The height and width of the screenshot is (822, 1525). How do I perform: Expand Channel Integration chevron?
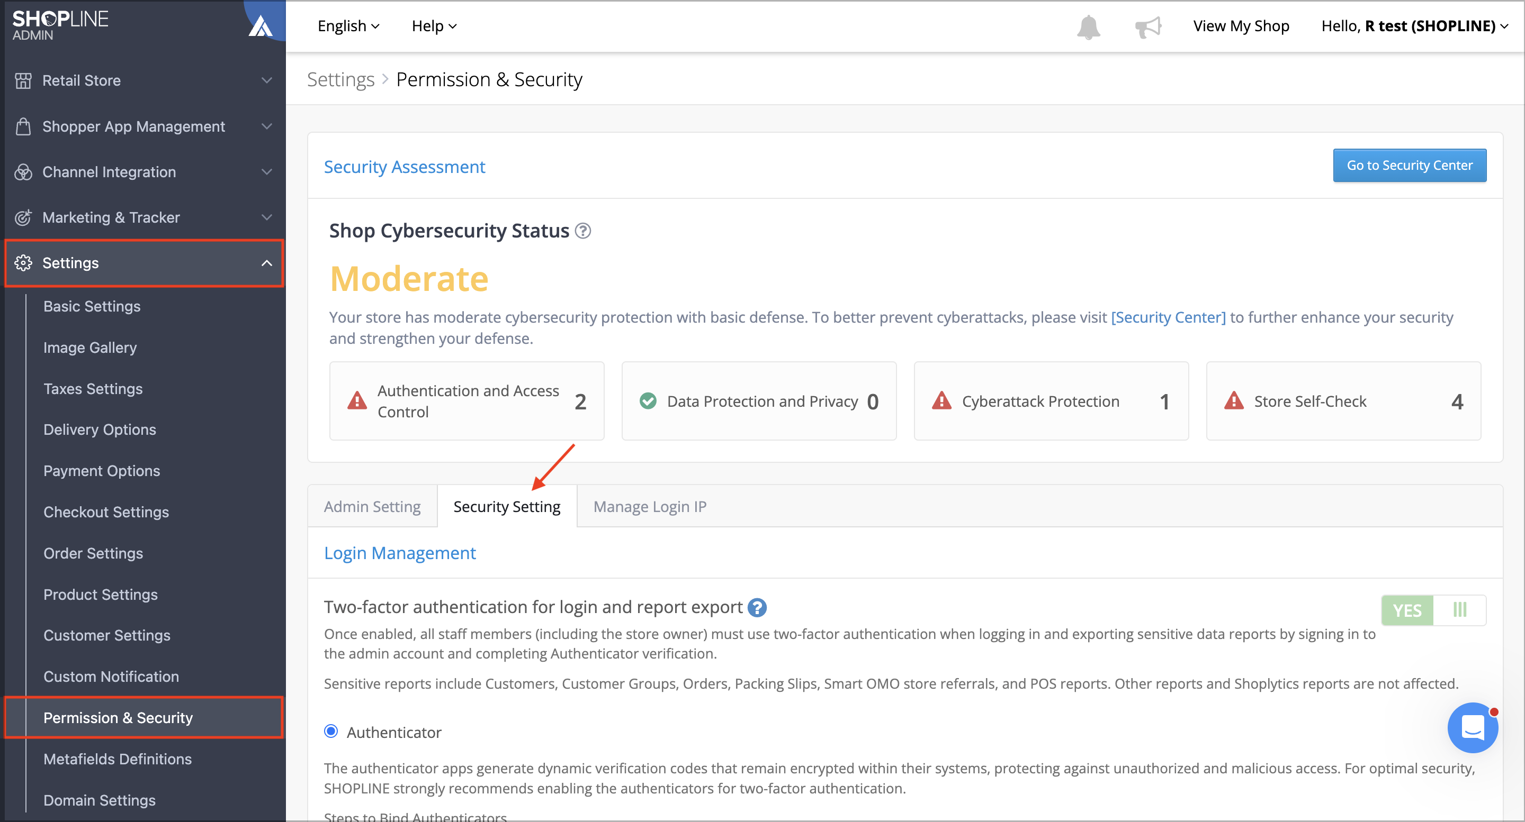[x=267, y=172]
